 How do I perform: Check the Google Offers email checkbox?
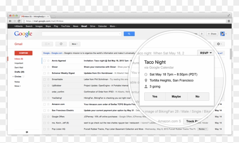pos(44,117)
